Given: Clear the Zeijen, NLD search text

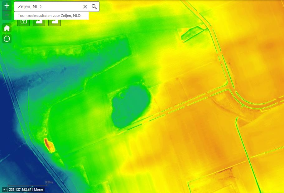Looking at the screenshot, I should click(85, 7).
